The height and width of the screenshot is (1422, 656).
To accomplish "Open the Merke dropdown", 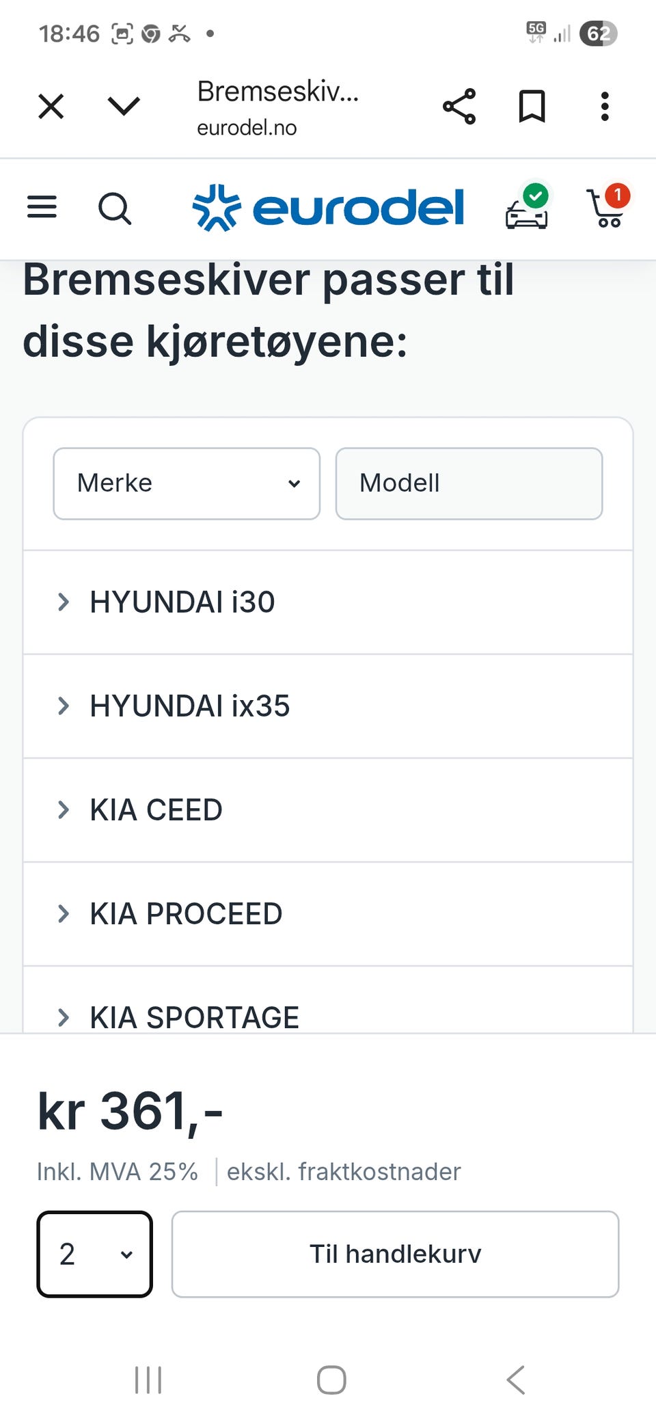I will (x=187, y=483).
